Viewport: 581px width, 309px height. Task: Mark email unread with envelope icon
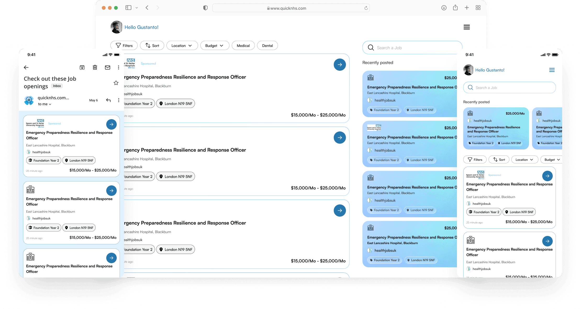[x=108, y=68]
